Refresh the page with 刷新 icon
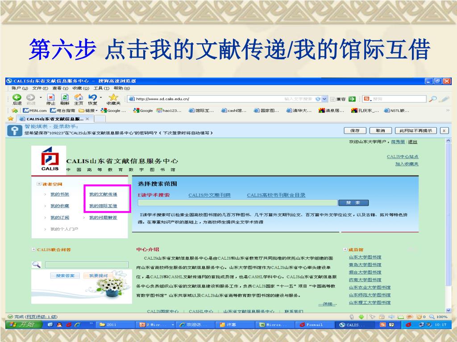Screen dimensions: 457x342 (65, 98)
